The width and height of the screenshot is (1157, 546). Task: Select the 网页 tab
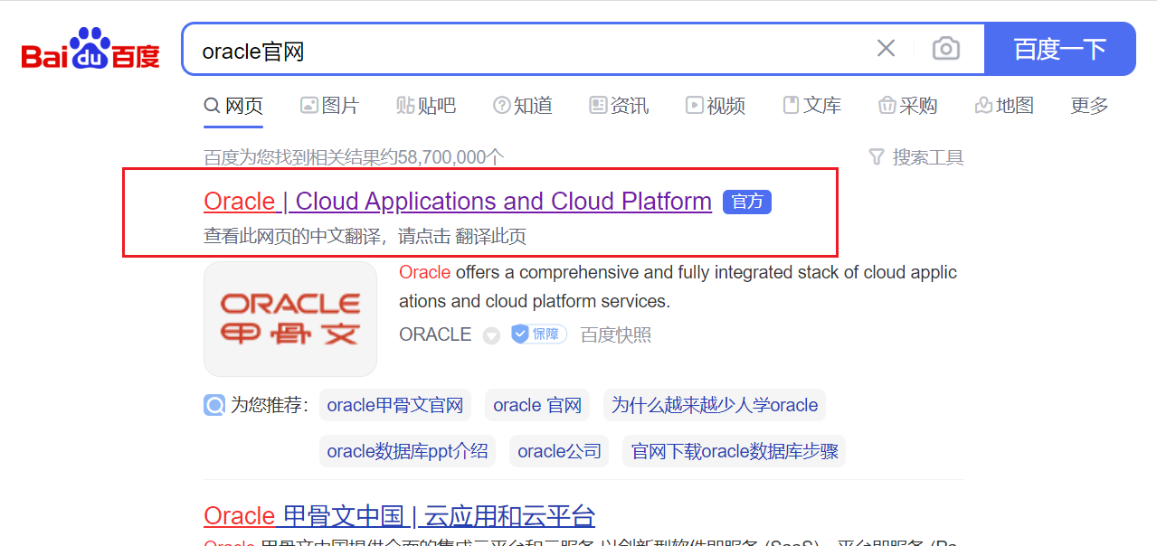pyautogui.click(x=233, y=106)
